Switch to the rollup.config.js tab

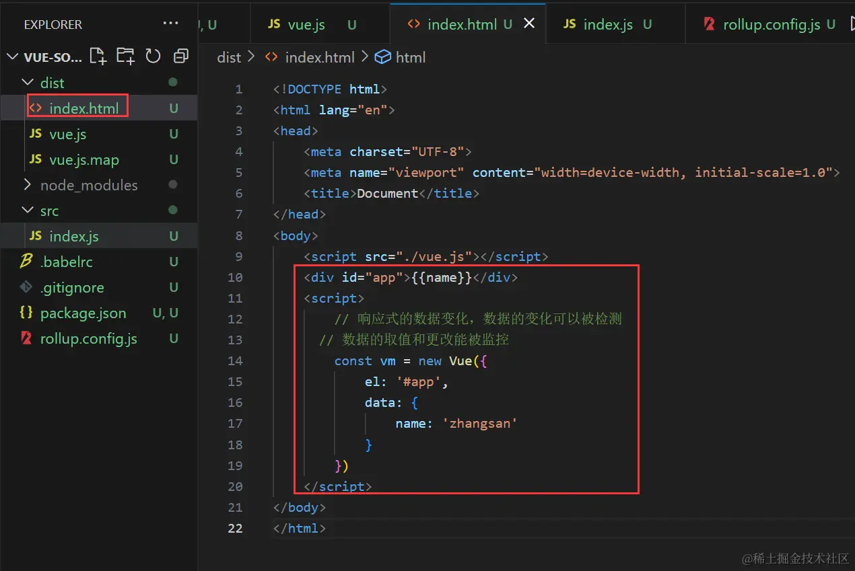(769, 24)
